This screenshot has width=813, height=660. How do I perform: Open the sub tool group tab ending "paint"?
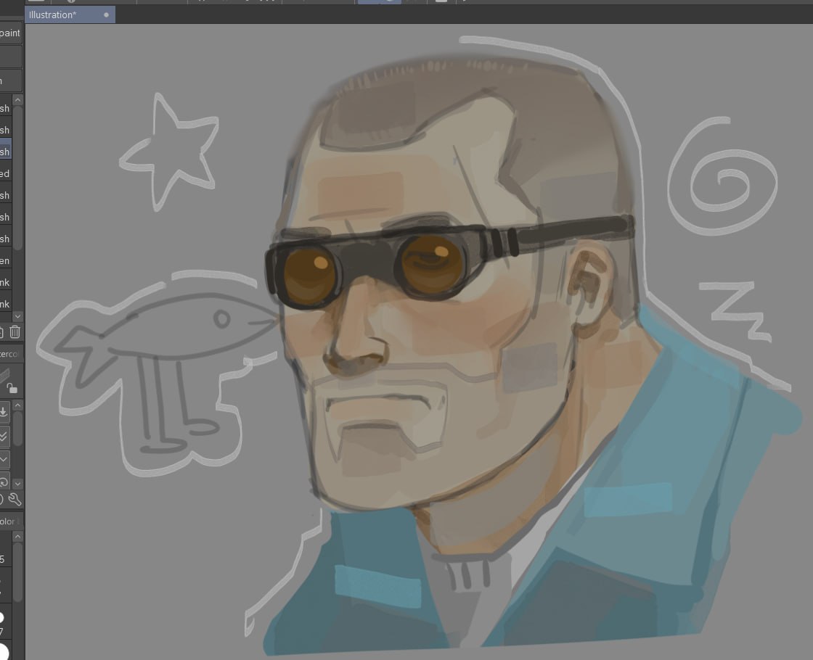(x=11, y=33)
